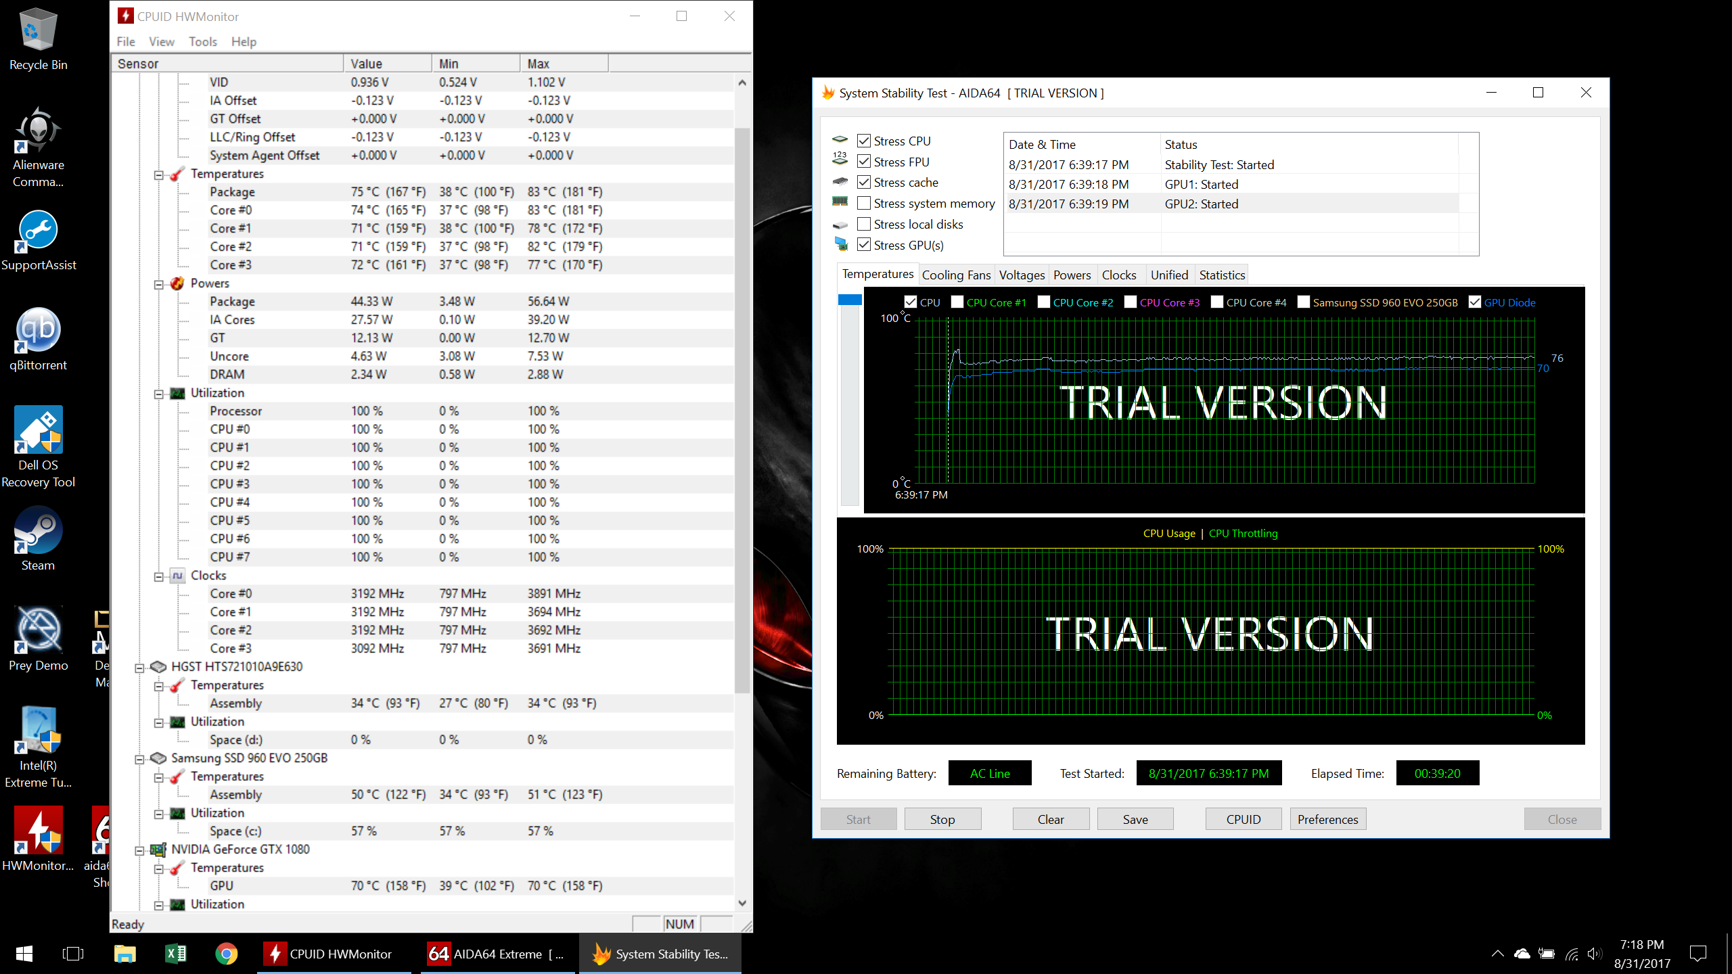Click the Value column header
This screenshot has width=1732, height=974.
(388, 64)
